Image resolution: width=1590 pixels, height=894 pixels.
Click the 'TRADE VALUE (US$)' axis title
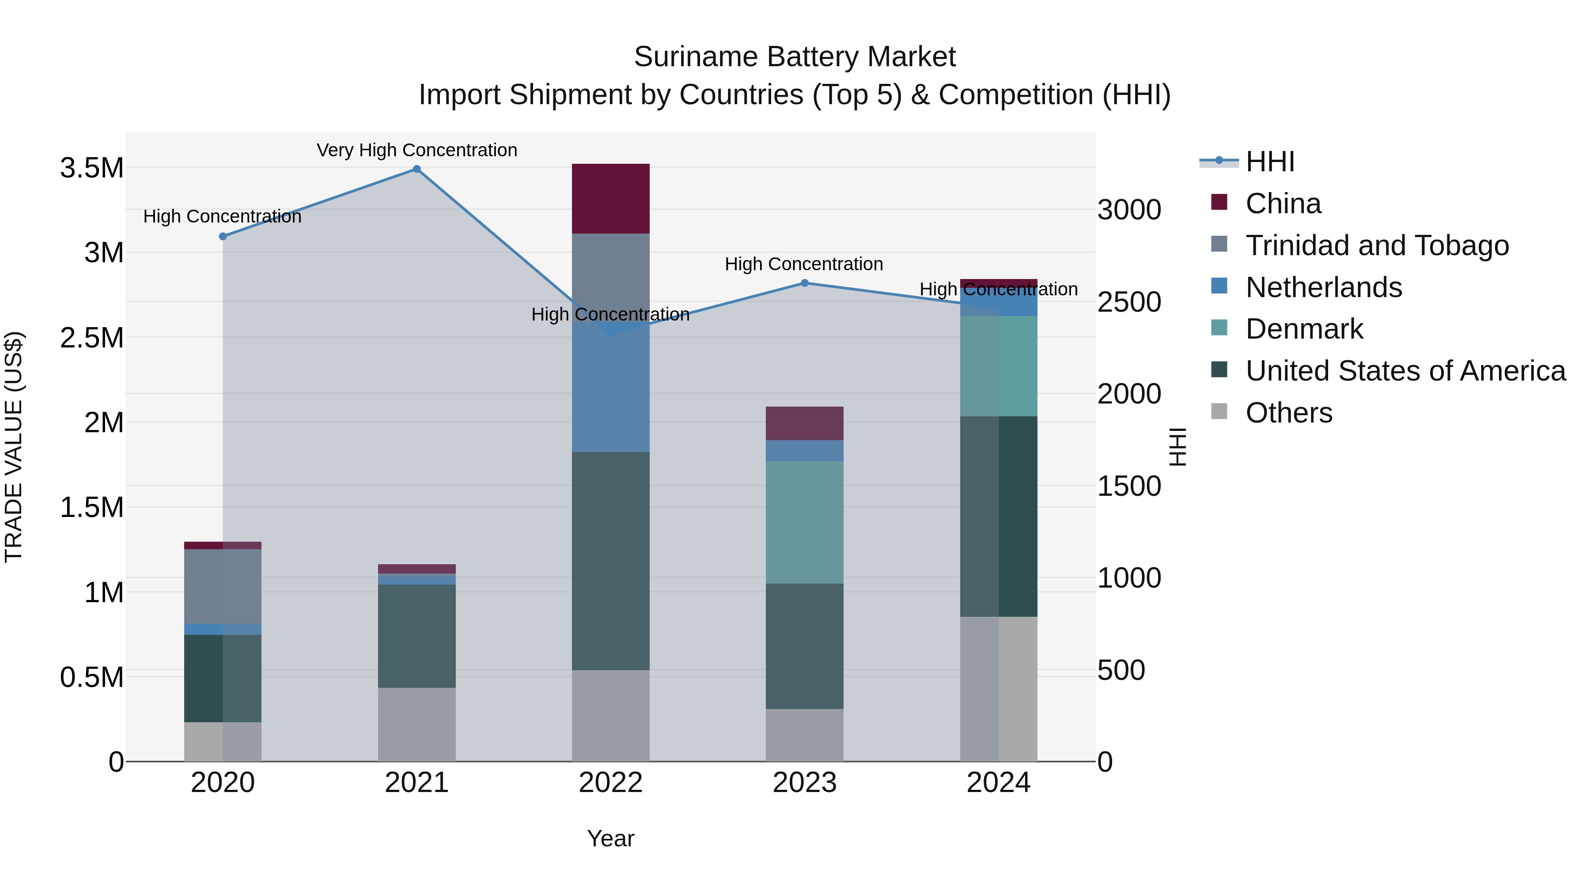[x=14, y=447]
